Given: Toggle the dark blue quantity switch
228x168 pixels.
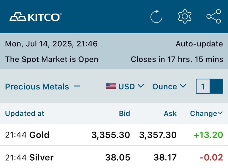Looking at the screenshot, I should (216, 86).
